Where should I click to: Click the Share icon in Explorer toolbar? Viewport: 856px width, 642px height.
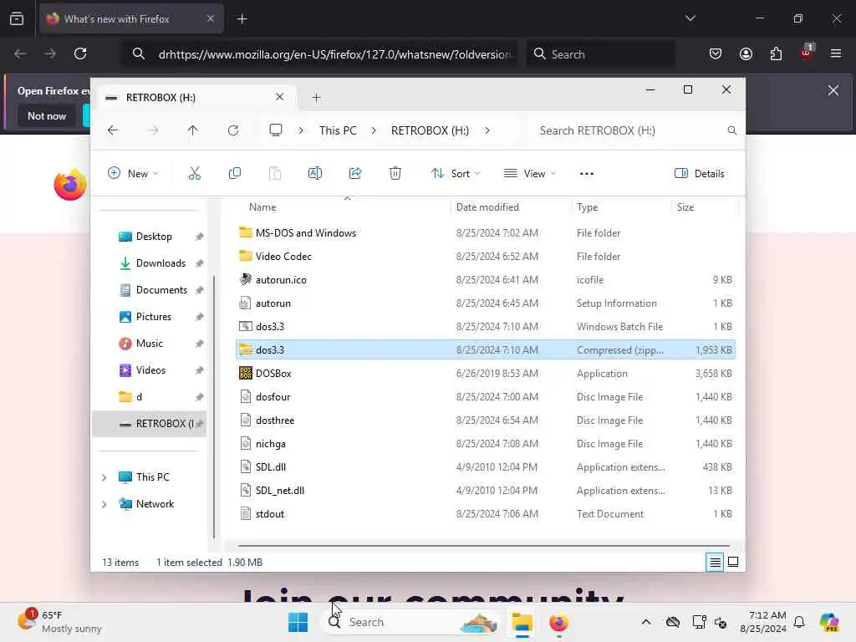(354, 174)
